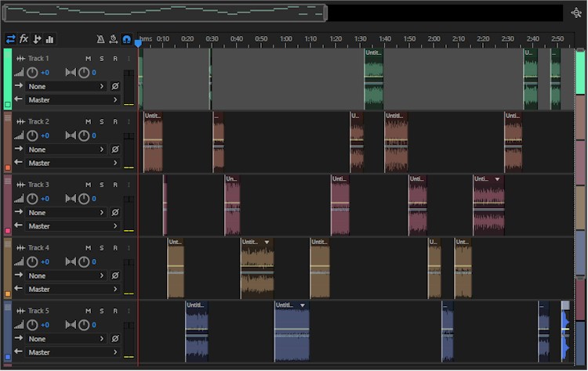This screenshot has height=371, width=588.
Task: Open menu arrow on Track 5 wide clip
Action: click(303, 305)
